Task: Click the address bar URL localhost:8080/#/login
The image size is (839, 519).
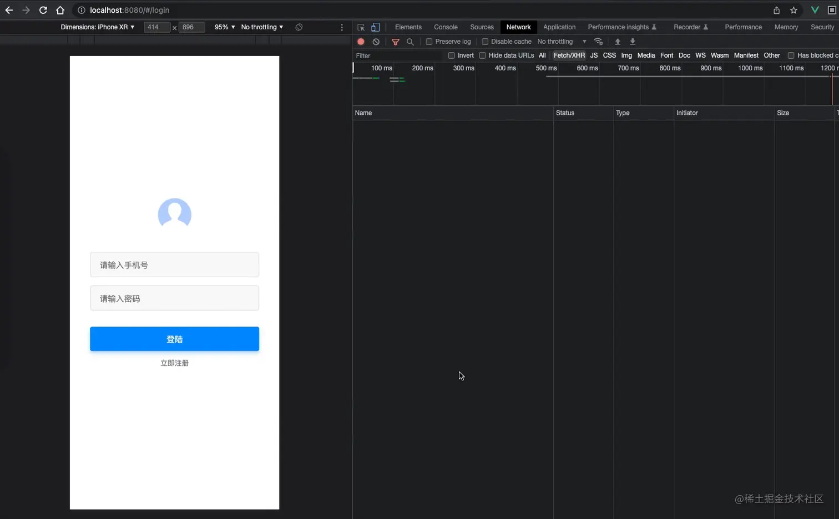Action: (130, 10)
